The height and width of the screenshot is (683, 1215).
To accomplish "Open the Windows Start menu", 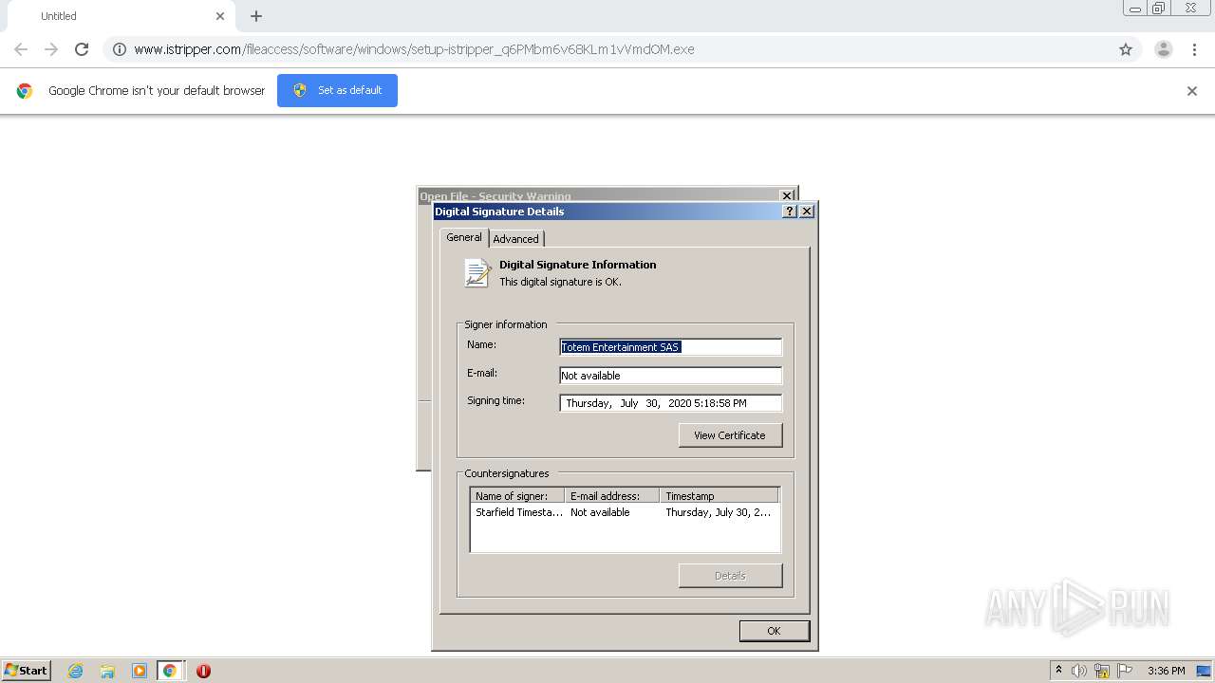I will [26, 671].
